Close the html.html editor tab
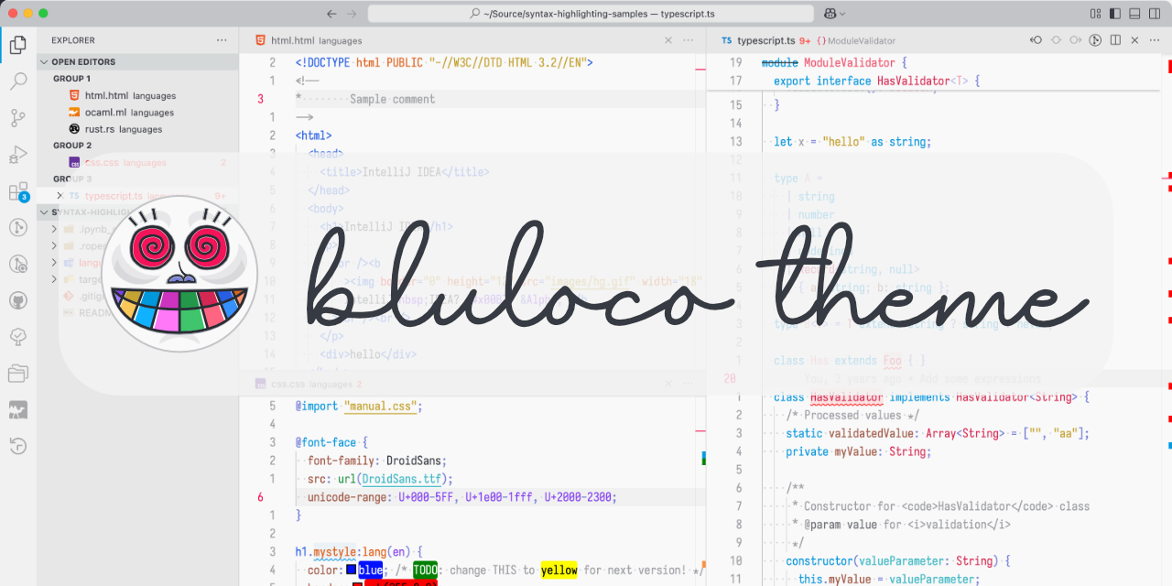Screen dimensions: 1172x586 [x=667, y=40]
